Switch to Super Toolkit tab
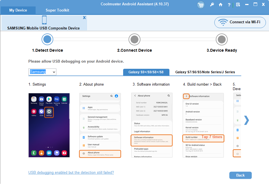The image size is (269, 185). pyautogui.click(x=58, y=10)
